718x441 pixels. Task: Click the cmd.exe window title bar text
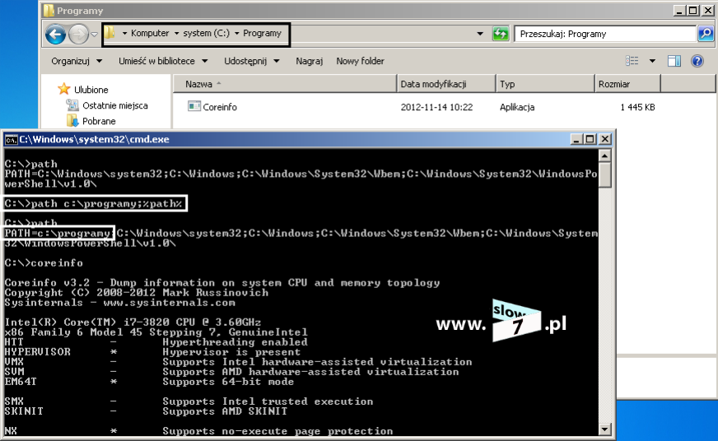pyautogui.click(x=95, y=139)
